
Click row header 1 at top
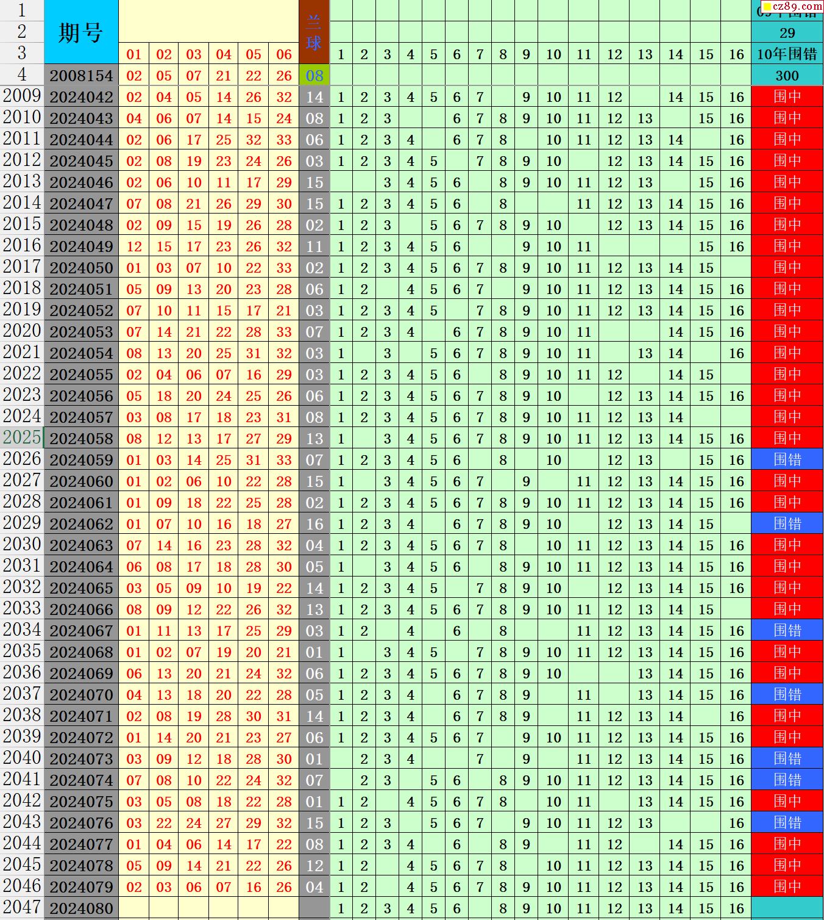[x=22, y=10]
